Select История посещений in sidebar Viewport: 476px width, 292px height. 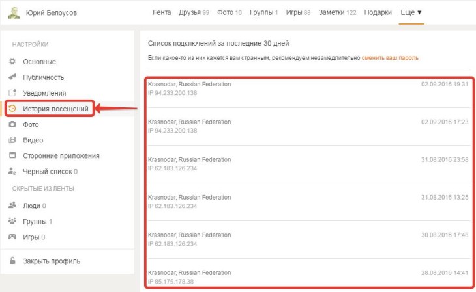pyautogui.click(x=55, y=109)
